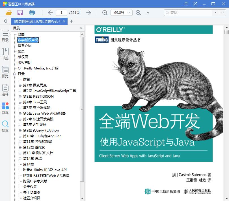Screen dimensions: 229x201
Task: Expand 第7章 快速开发实践
Action: pyautogui.click(x=20, y=119)
